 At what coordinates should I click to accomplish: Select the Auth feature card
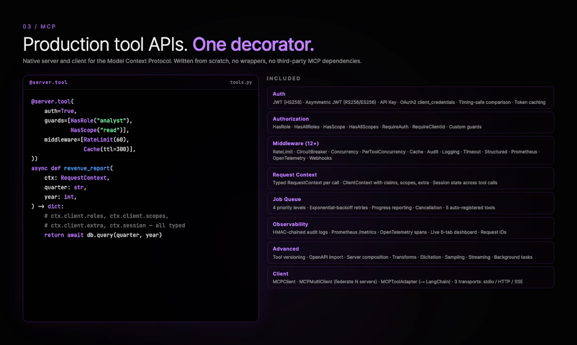(x=410, y=98)
